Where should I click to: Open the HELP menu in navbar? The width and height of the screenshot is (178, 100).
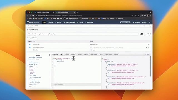[144, 22]
